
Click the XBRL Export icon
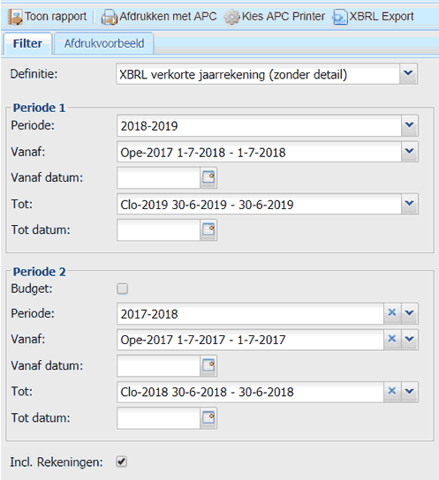340,17
